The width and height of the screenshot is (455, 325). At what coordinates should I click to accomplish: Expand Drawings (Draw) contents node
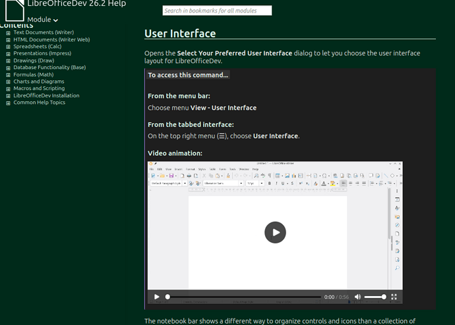point(8,61)
